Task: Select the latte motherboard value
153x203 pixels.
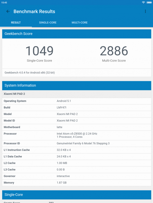Action: tap(60, 127)
